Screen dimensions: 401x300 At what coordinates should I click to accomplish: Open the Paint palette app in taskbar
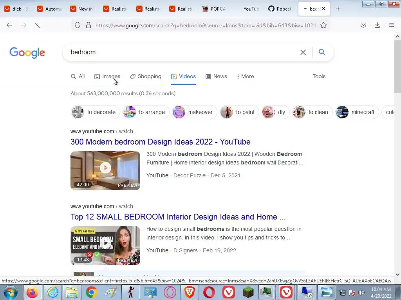pos(111,292)
